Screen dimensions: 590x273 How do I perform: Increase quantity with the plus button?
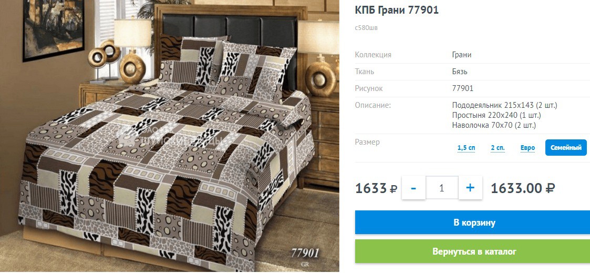coord(470,187)
